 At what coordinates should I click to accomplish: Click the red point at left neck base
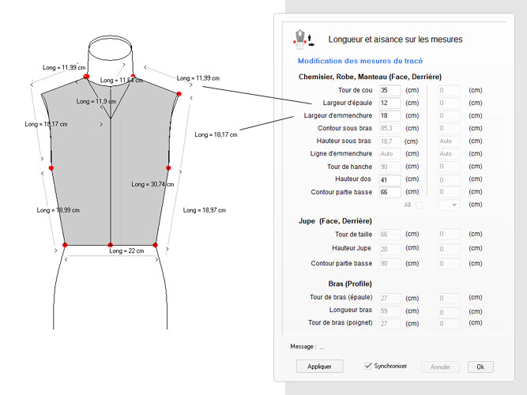(86, 77)
